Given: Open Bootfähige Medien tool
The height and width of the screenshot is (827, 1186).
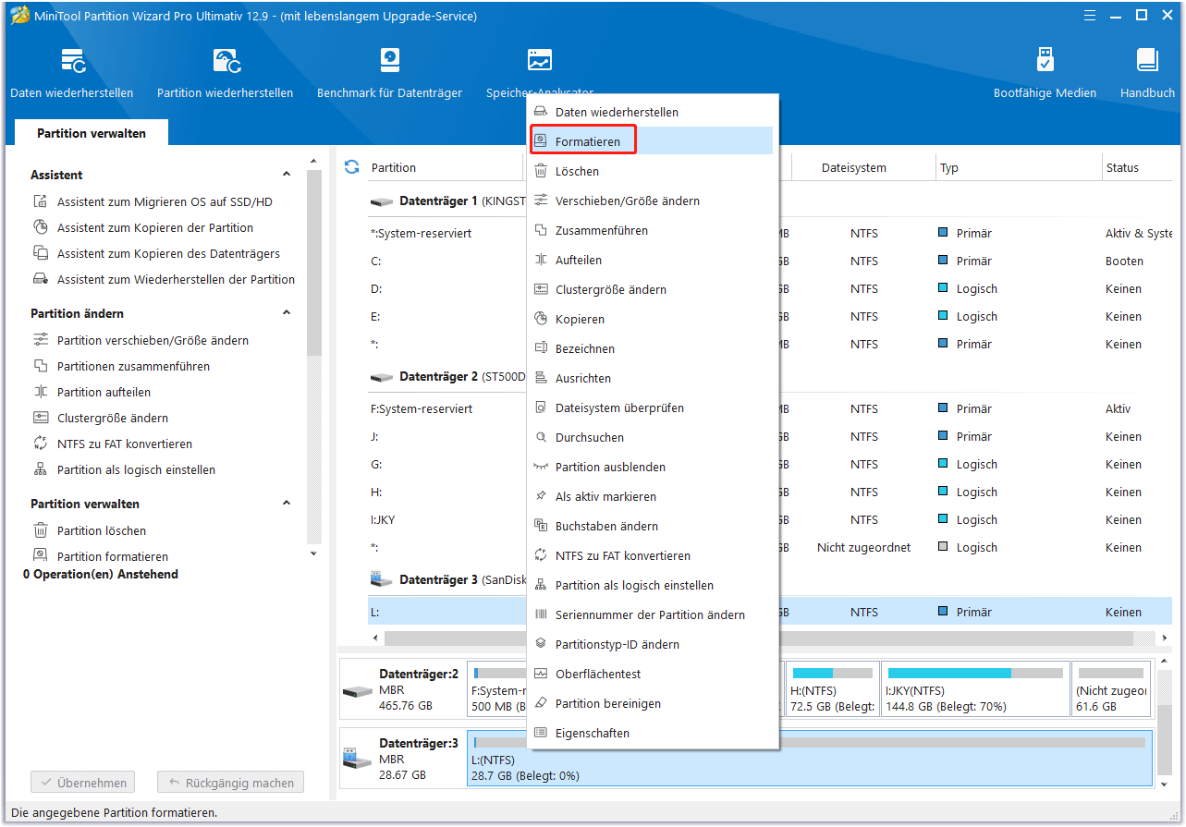Looking at the screenshot, I should click(x=1045, y=74).
